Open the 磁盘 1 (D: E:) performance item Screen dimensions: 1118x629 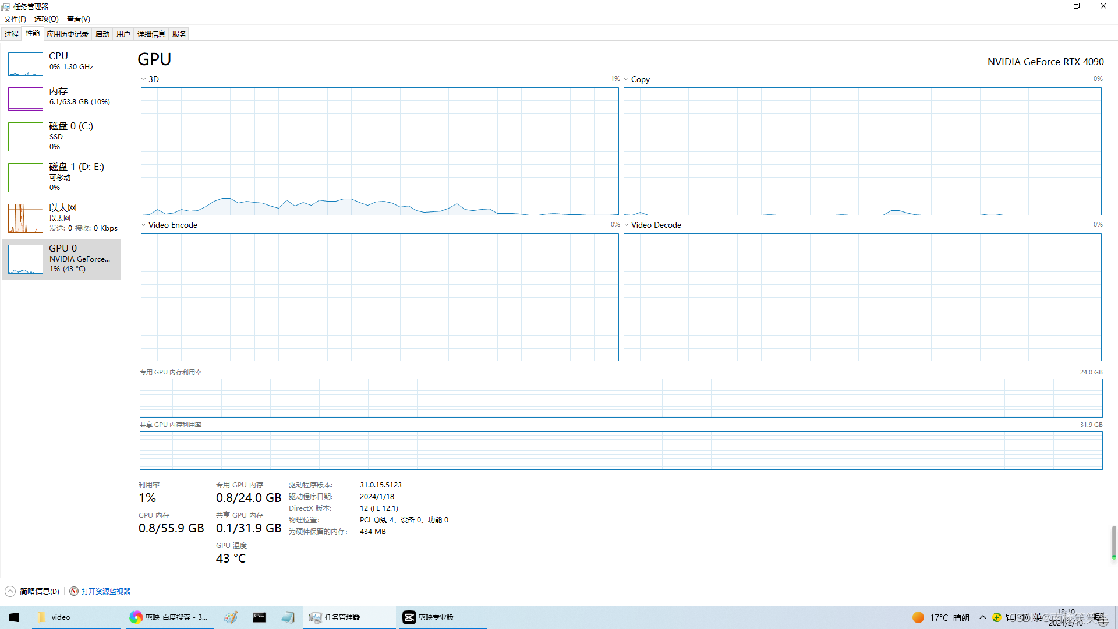pyautogui.click(x=62, y=178)
